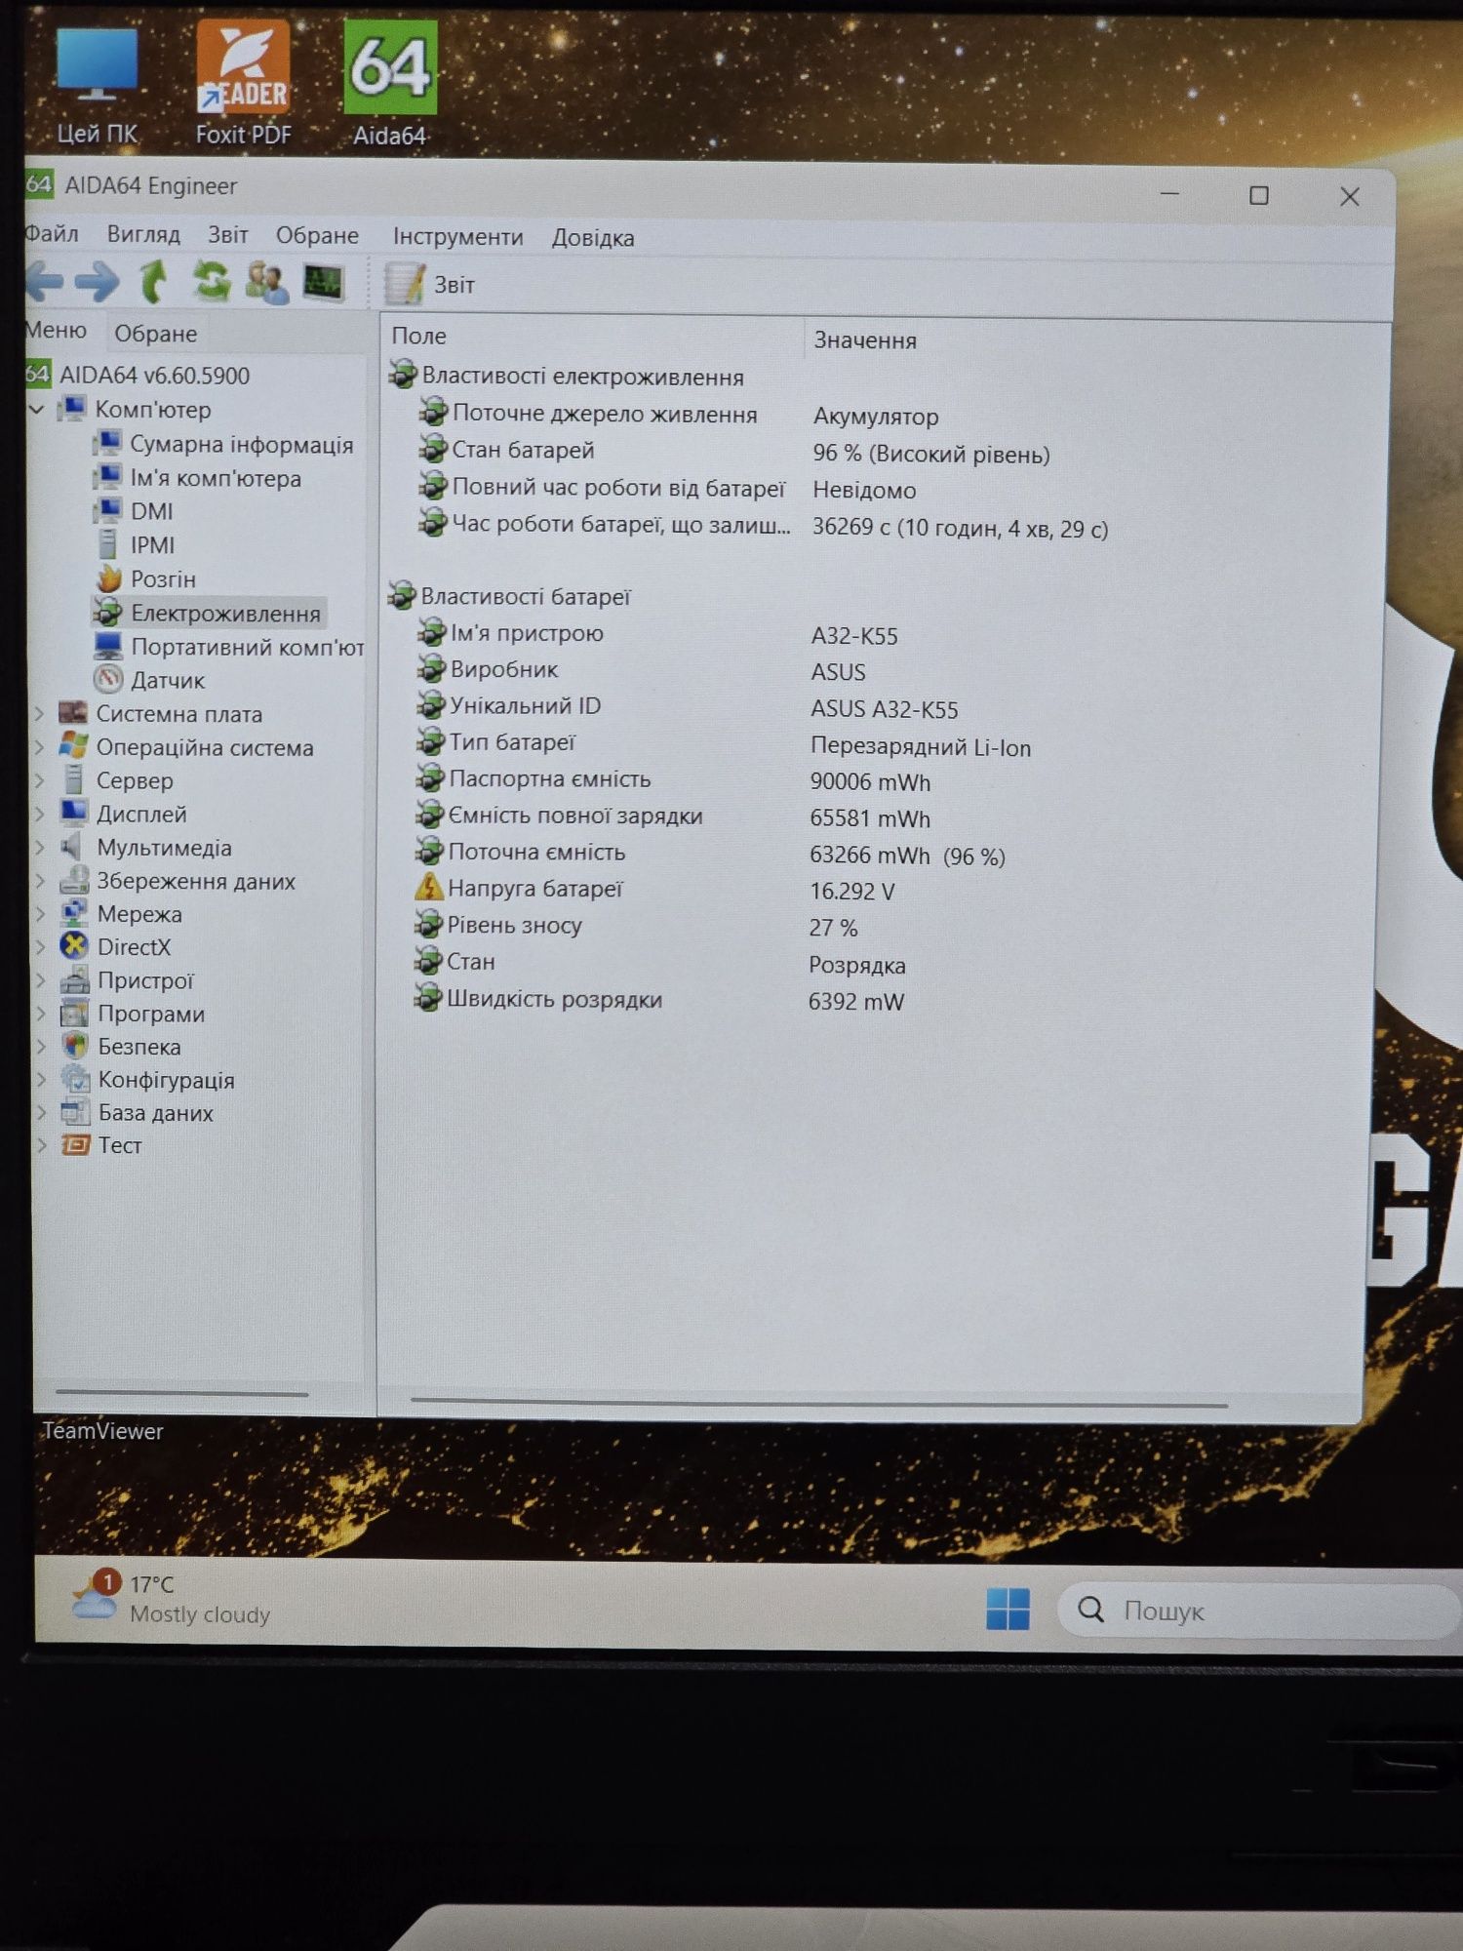Select the Датчик tree item
The width and height of the screenshot is (1463, 1951).
point(150,680)
